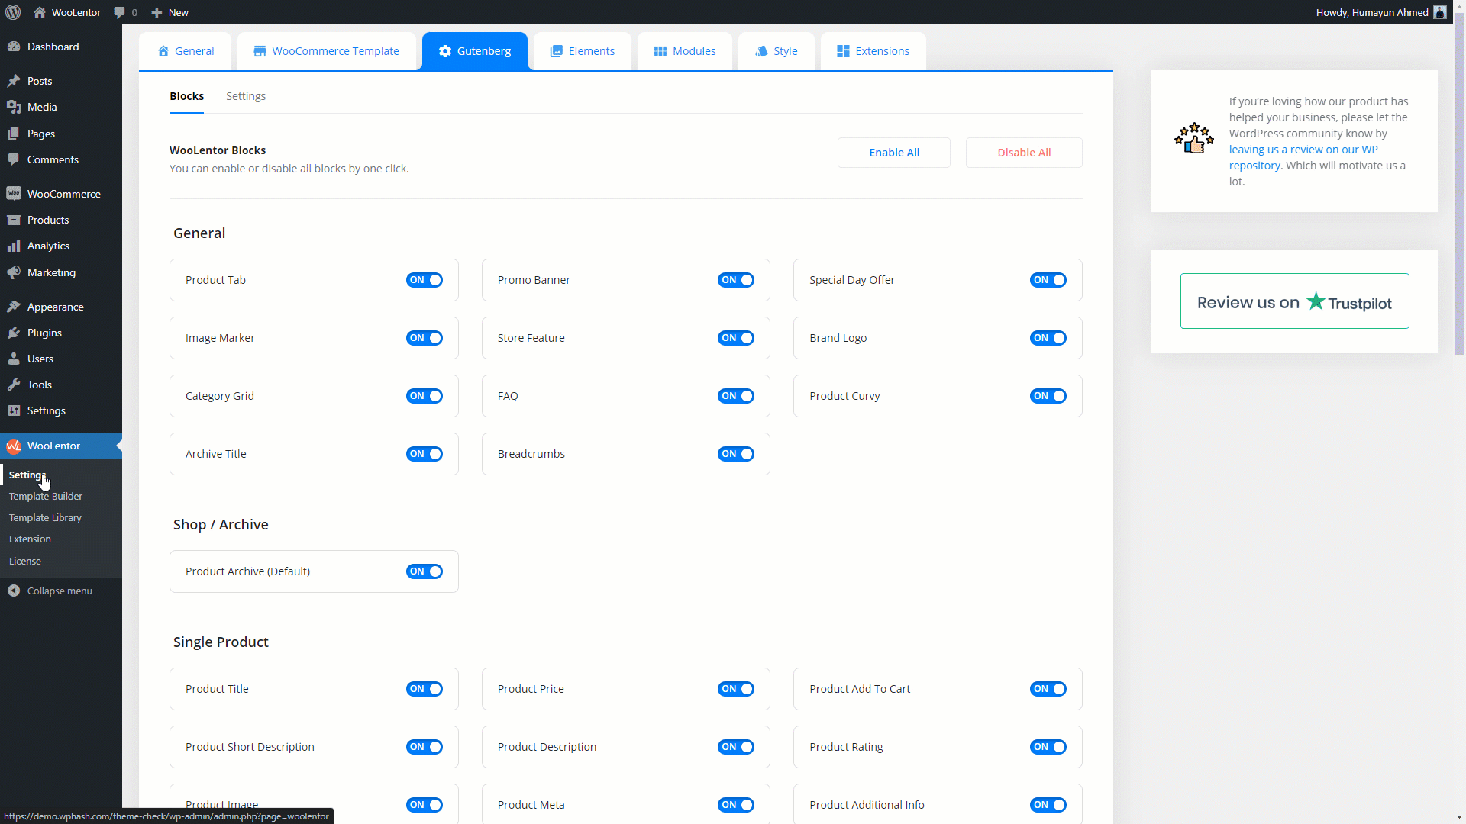Open the New content menu
1466x824 pixels.
coord(170,12)
